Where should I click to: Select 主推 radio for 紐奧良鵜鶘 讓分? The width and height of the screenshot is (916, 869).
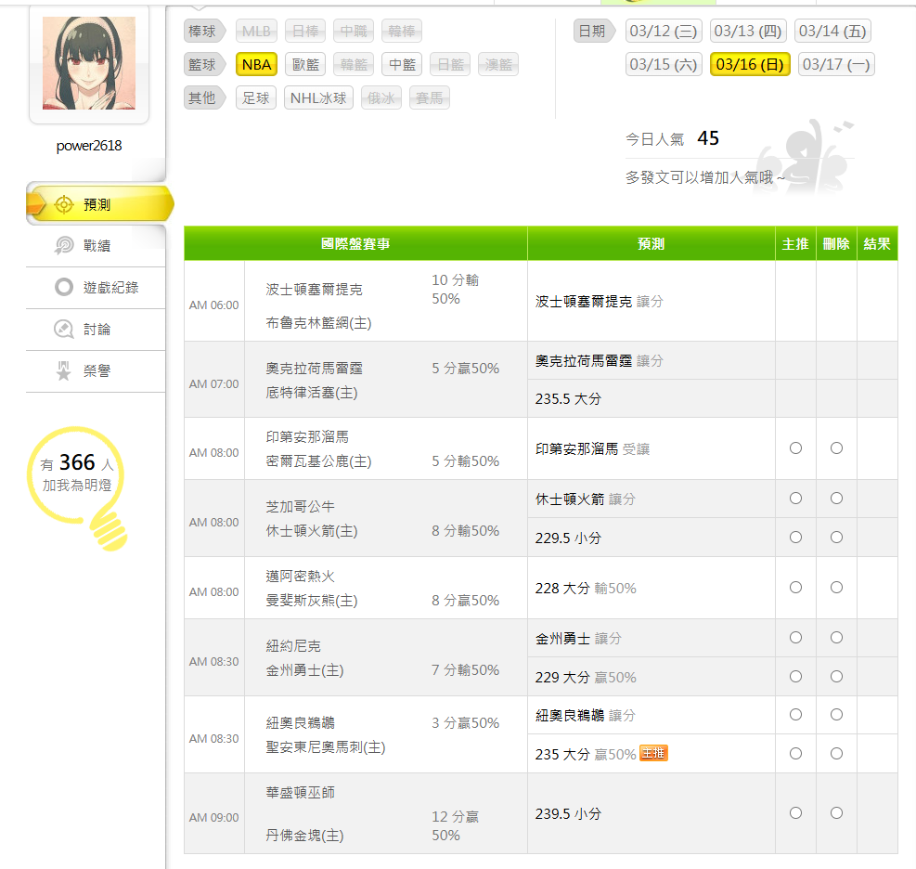[x=795, y=715]
